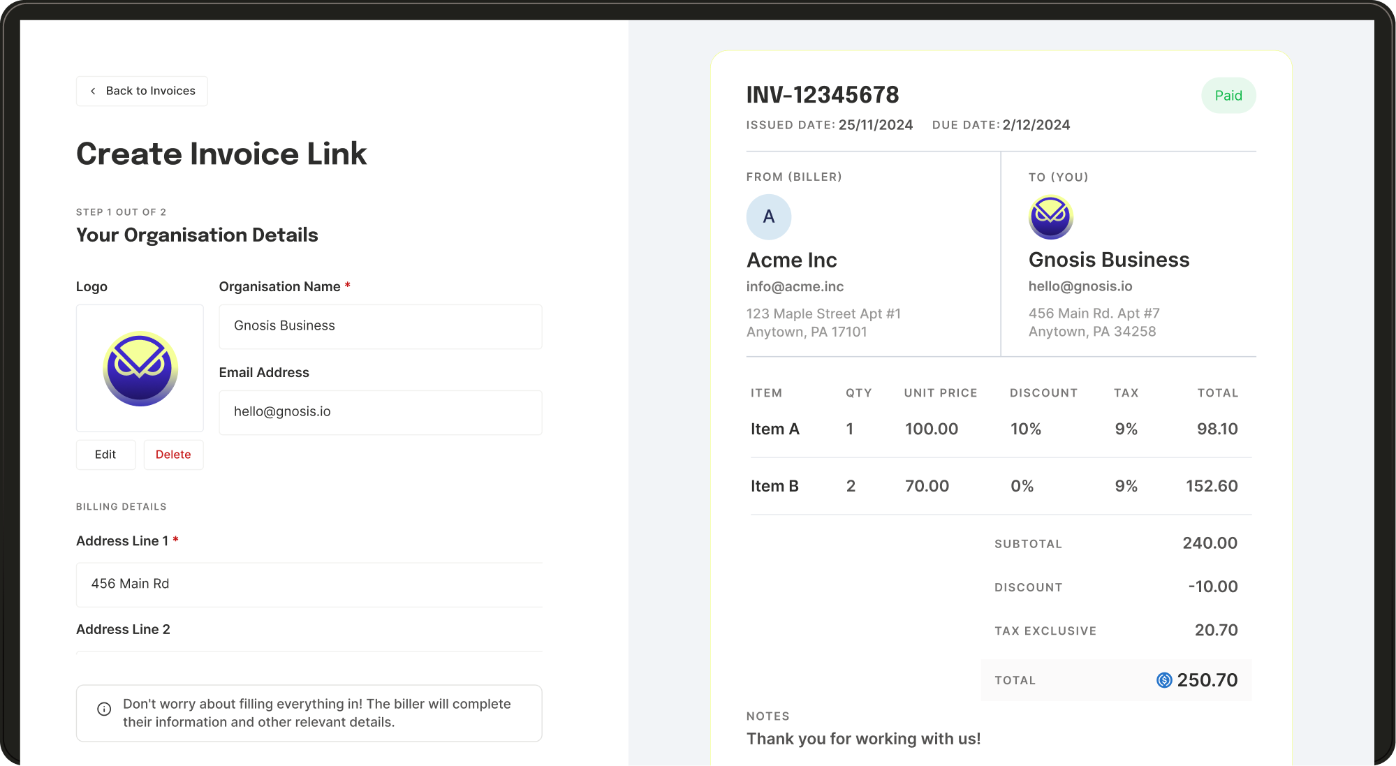Go Back to Invoices
The height and width of the screenshot is (766, 1396).
(x=142, y=91)
